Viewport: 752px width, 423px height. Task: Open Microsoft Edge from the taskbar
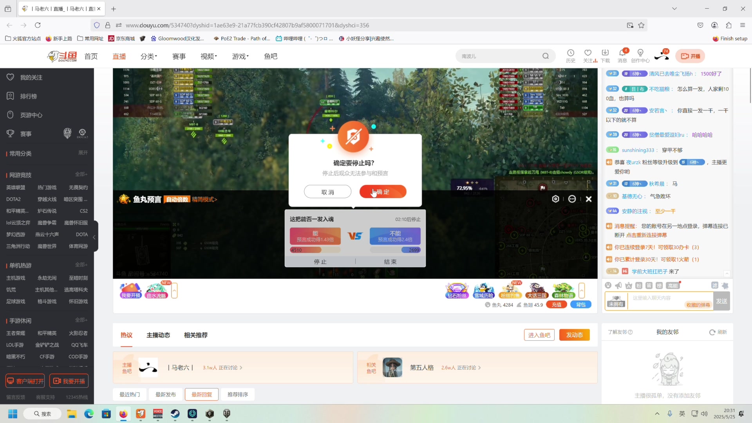pos(89,414)
